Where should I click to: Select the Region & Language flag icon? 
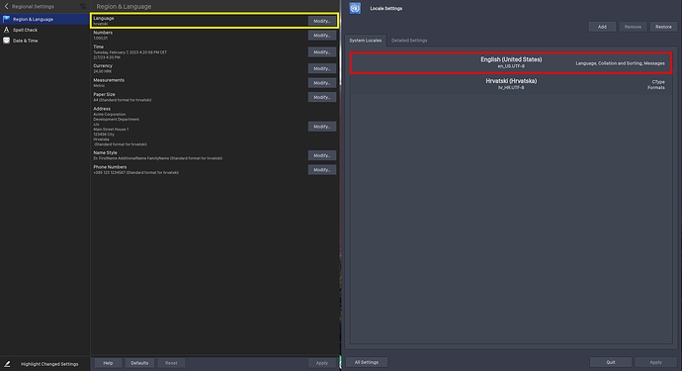[x=6, y=19]
